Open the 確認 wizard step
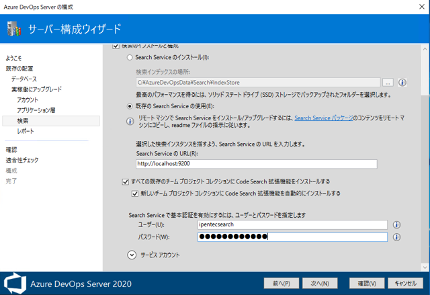 [11, 150]
